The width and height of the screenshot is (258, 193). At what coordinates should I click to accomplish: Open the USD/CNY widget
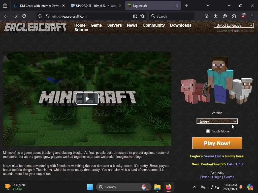(x=15, y=187)
